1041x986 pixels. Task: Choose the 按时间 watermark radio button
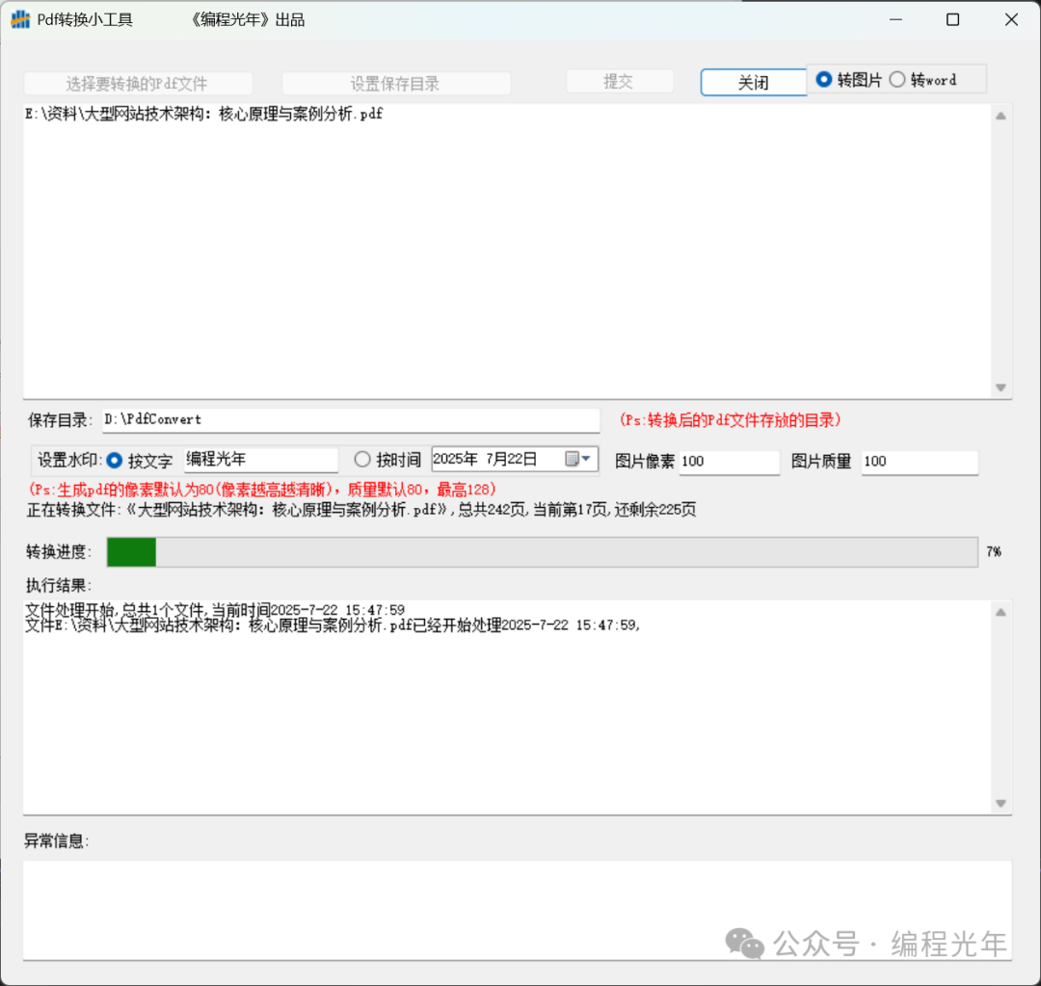[362, 460]
